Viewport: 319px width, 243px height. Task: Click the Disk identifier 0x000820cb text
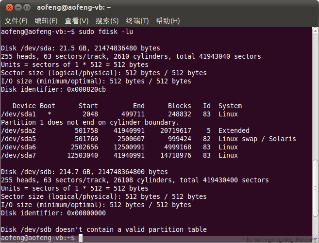53,89
